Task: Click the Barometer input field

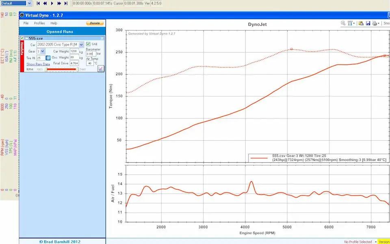Action: [91, 54]
